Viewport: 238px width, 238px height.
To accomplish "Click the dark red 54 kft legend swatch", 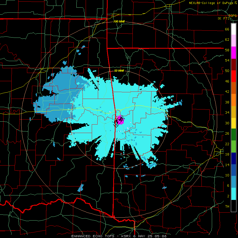I will pos(234,65).
